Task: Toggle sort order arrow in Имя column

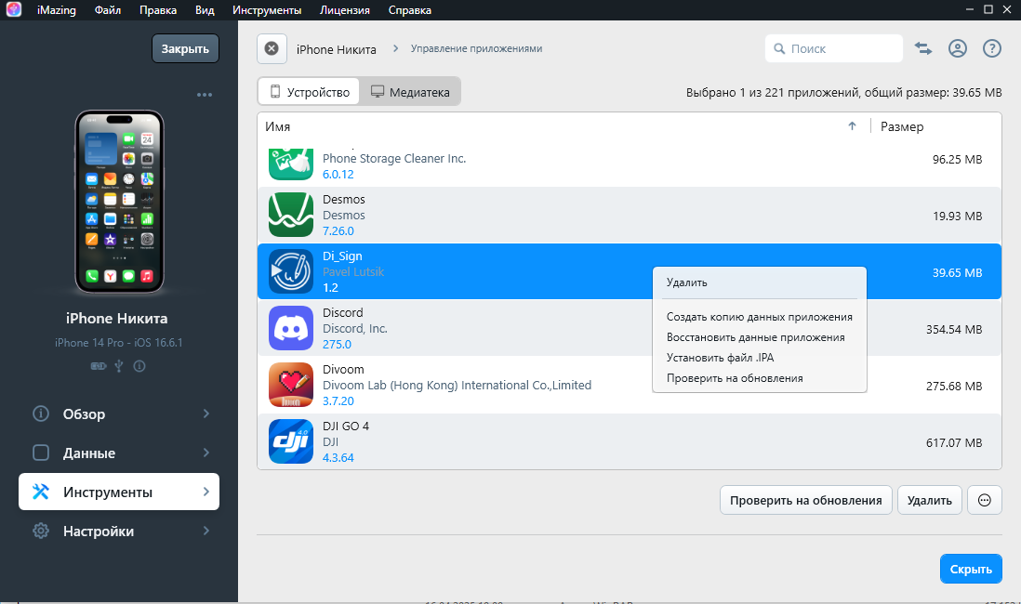Action: (x=852, y=126)
